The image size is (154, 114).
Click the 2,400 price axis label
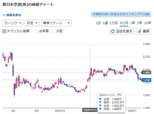(x=147, y=44)
